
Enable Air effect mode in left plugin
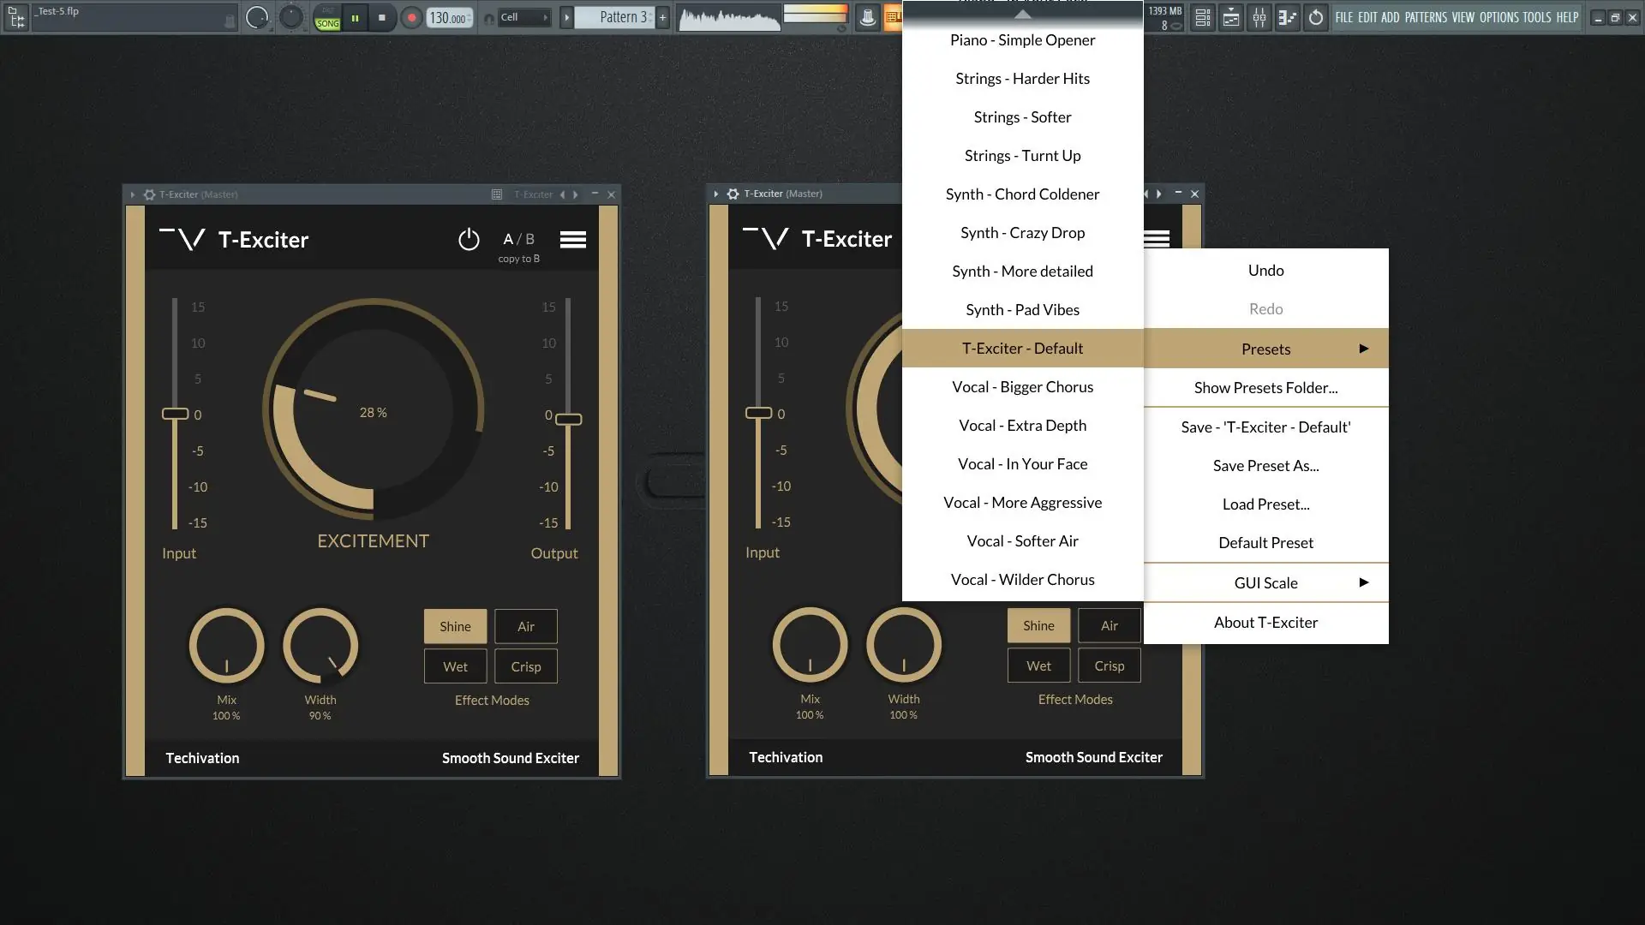click(525, 626)
